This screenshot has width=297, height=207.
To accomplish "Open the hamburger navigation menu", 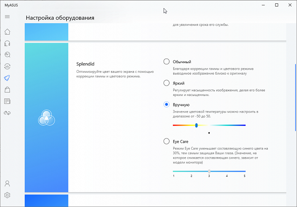I will point(7,17).
